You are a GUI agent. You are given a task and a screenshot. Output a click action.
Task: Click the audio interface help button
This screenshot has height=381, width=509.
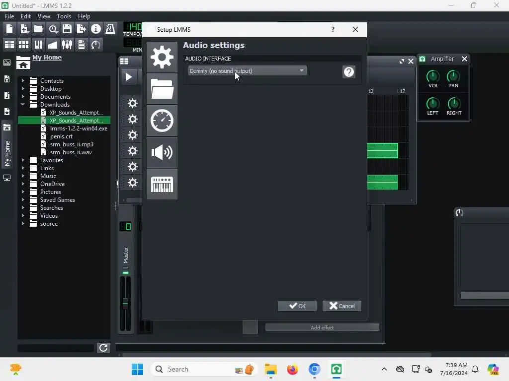coord(349,72)
